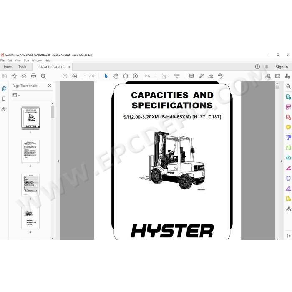Image resolution: width=292 pixels, height=292 pixels.
Task: Click the share link icon
Action: [x=268, y=76]
